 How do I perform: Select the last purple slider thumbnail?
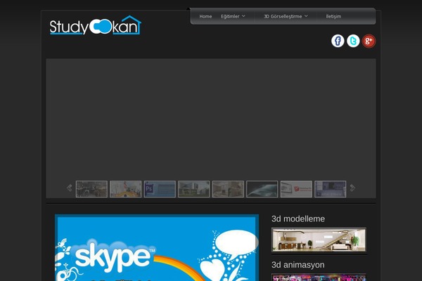(x=331, y=189)
